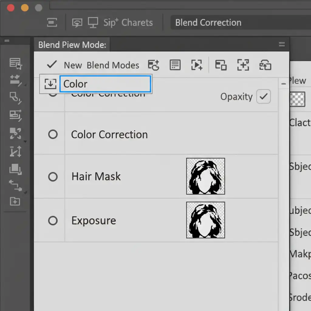The image size is (311, 311).
Task: Click the overlapping squares icon in panel toolbar
Action: point(221,65)
